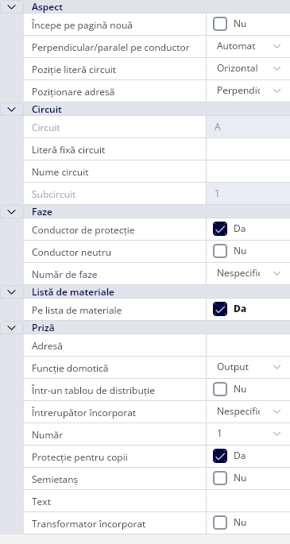
Task: Check Transformator încorporat checkbox
Action: tap(220, 523)
